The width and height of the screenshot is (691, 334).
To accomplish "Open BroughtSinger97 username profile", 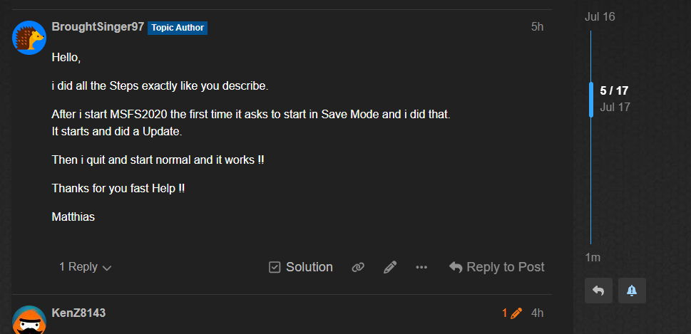I will click(98, 27).
